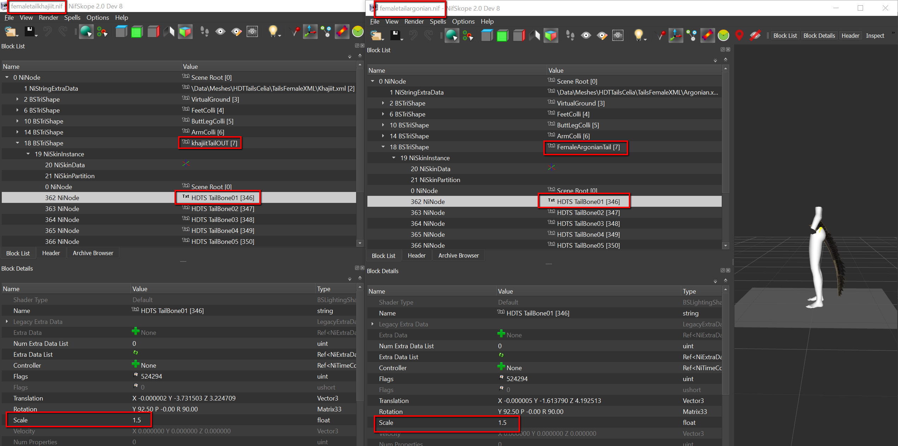Toggle the crossed-out eye hidden icon in right toolbar
The height and width of the screenshot is (446, 898).
click(x=755, y=36)
